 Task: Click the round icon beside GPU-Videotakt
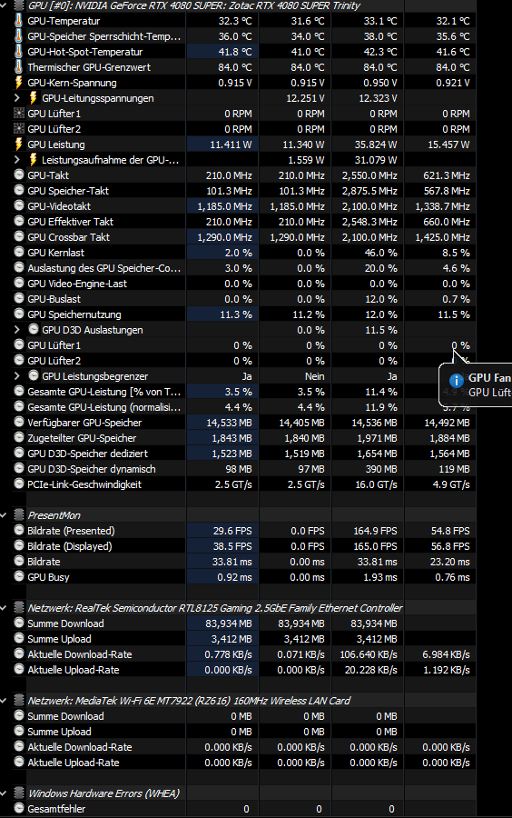point(19,205)
